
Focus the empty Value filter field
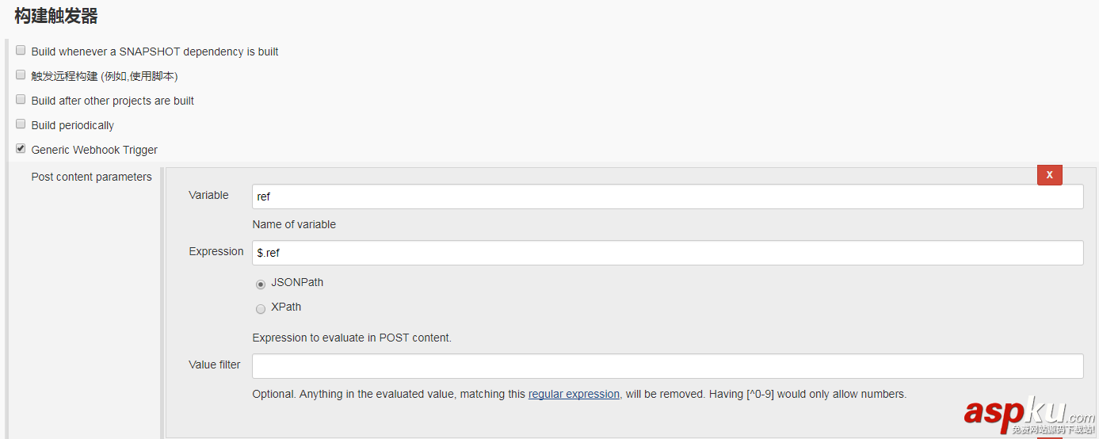click(667, 366)
